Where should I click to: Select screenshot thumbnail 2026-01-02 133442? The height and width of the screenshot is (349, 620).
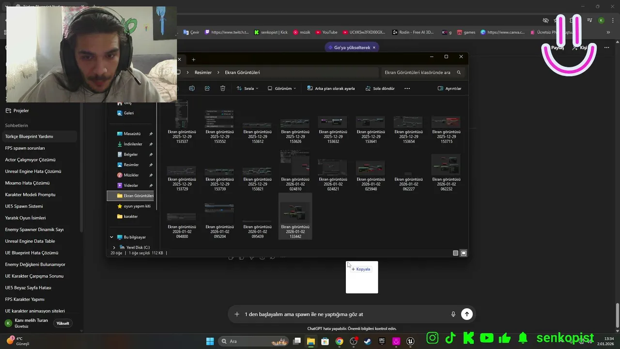coord(295,216)
